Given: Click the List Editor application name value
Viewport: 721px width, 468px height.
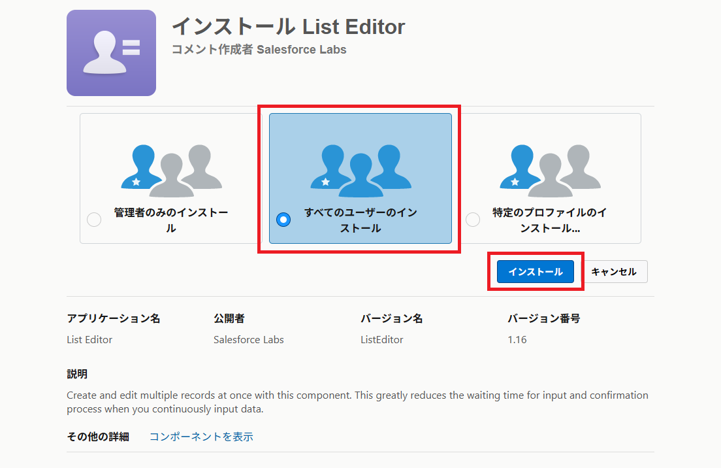Looking at the screenshot, I should 89,340.
